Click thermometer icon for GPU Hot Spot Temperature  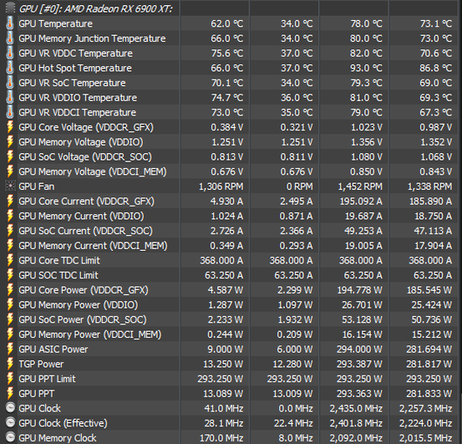(x=10, y=68)
